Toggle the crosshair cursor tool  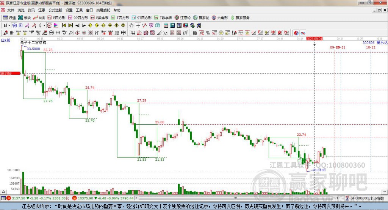pos(138,25)
